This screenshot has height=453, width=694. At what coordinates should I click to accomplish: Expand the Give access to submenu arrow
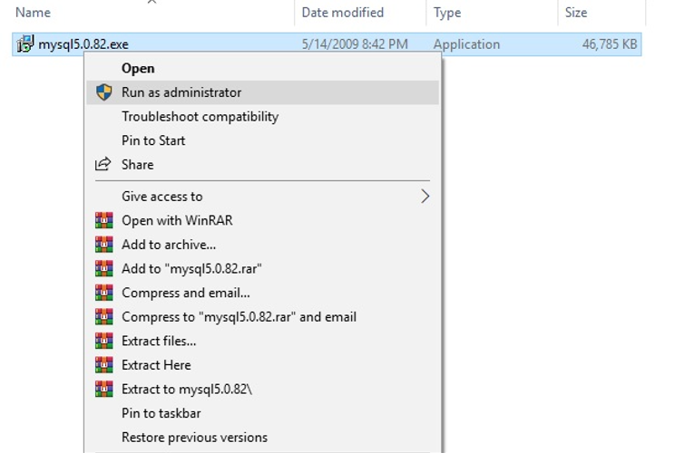click(x=425, y=197)
